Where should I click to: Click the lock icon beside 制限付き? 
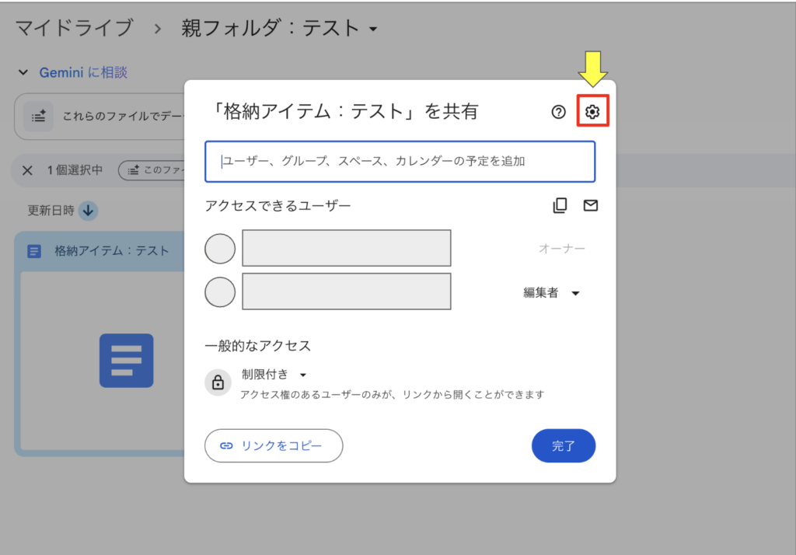coord(218,382)
